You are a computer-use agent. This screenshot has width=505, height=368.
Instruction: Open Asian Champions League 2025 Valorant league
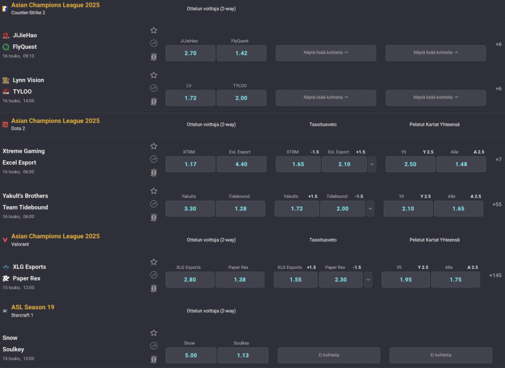(55, 236)
